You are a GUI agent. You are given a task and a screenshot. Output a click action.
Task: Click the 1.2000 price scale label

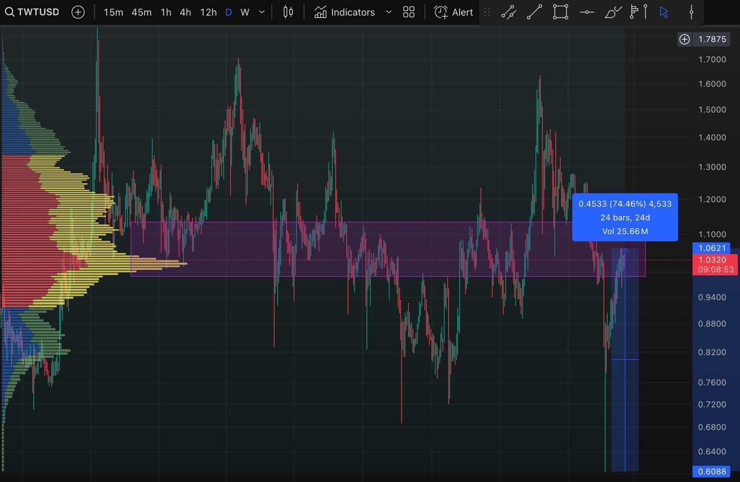tap(712, 199)
